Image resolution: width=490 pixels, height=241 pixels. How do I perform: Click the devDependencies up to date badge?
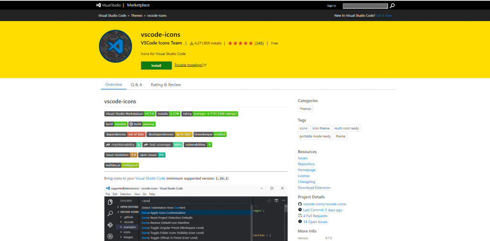tap(169, 135)
